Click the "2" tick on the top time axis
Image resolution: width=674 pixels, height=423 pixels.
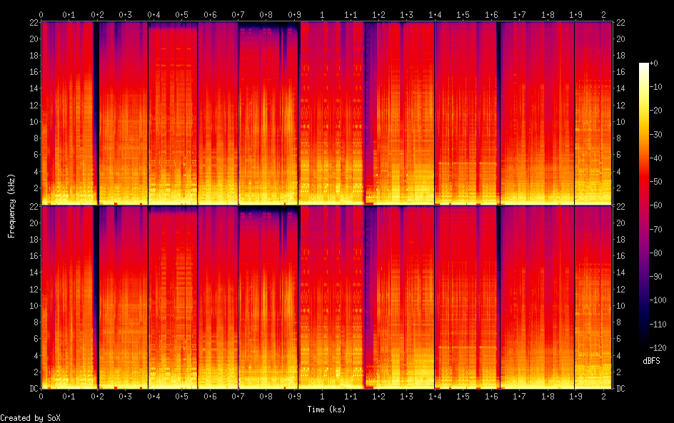[x=603, y=15]
